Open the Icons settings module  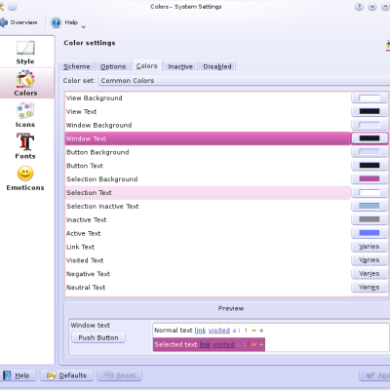point(25,111)
